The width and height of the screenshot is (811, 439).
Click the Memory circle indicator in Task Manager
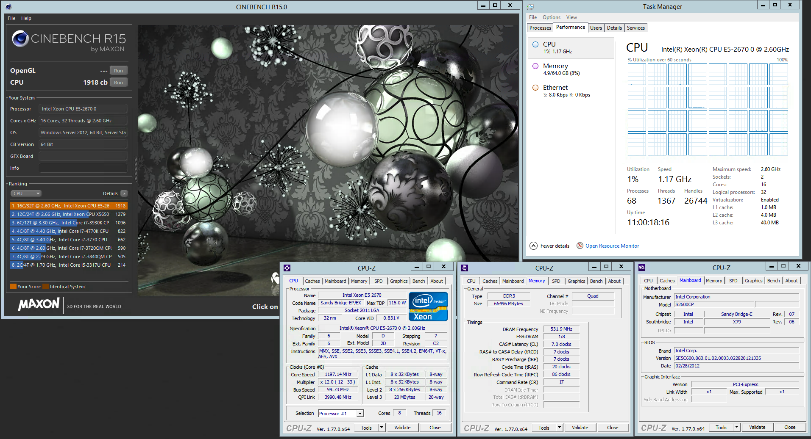(535, 66)
